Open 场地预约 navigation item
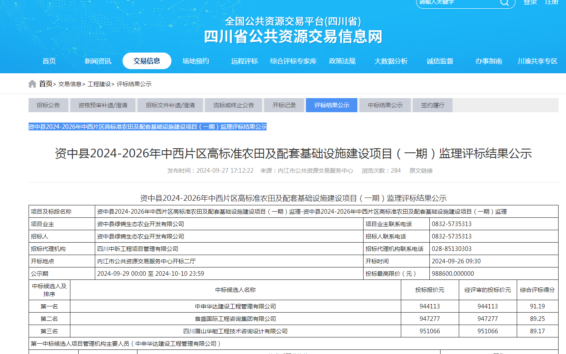566x354 pixels. click(x=195, y=61)
